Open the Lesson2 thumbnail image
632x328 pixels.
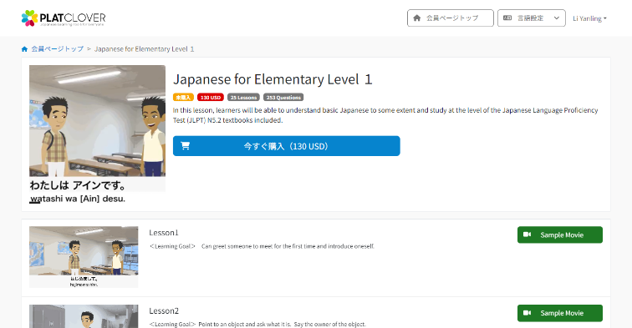[x=84, y=316]
